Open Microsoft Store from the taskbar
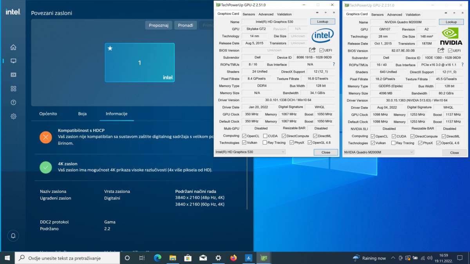The image size is (470, 264). (188, 258)
